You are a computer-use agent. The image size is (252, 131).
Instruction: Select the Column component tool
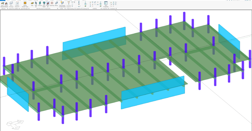(40, 3)
